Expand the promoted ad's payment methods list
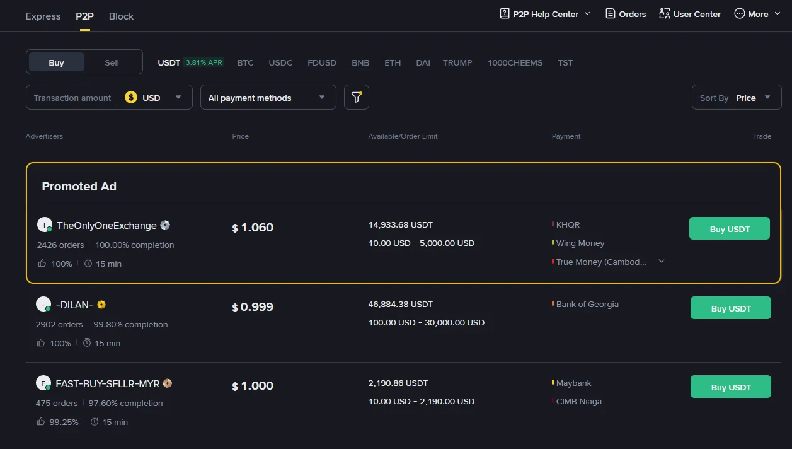792x449 pixels. (661, 260)
